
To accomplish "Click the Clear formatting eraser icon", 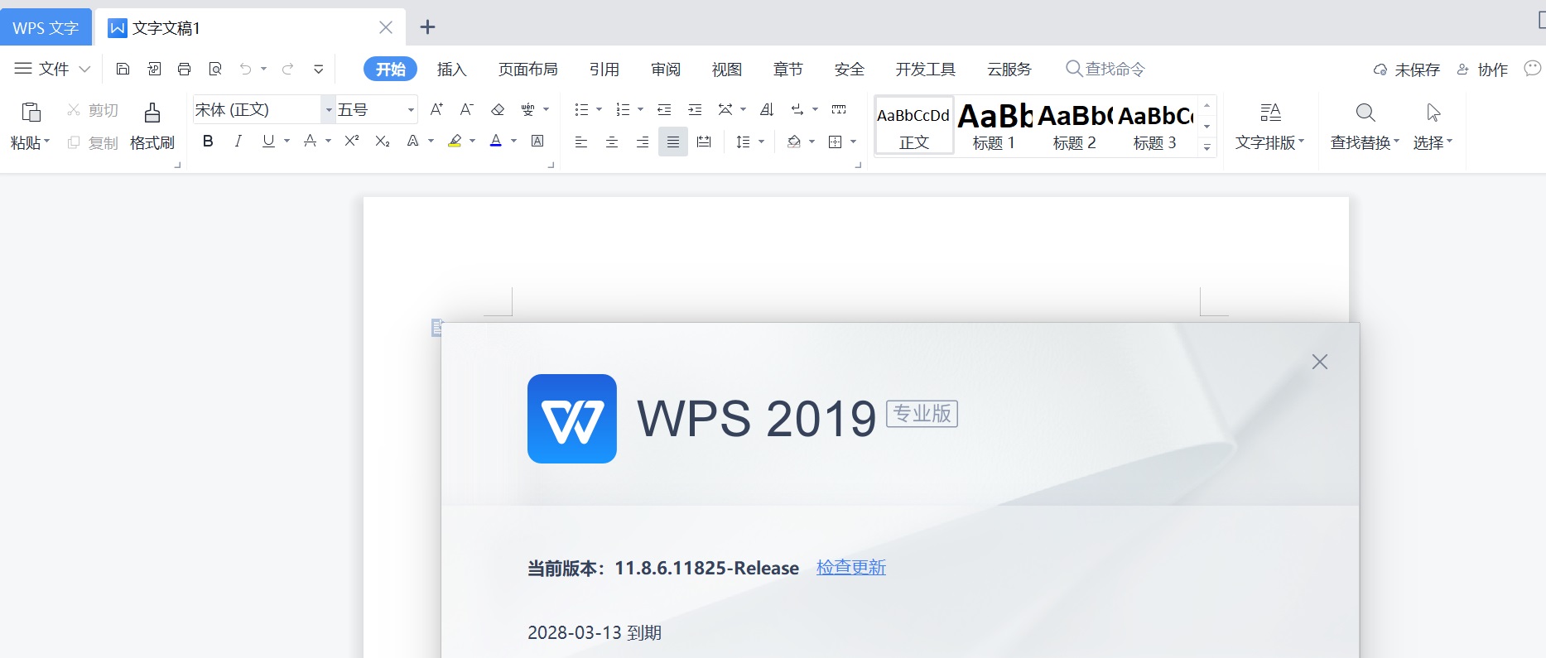I will (498, 109).
